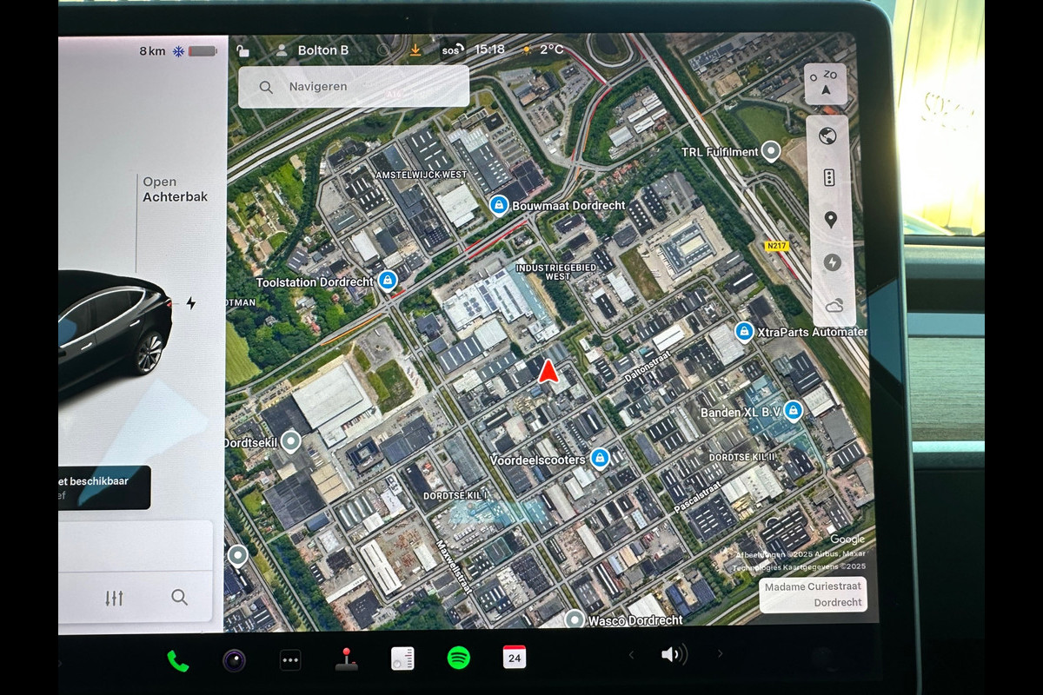Open the Calendar app
The height and width of the screenshot is (695, 1043).
(x=515, y=658)
